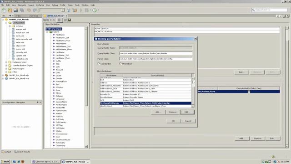Click Cancel in Blocking Query Builder dialog
Image resolution: width=291 pixels, height=164 pixels.
[188, 121]
